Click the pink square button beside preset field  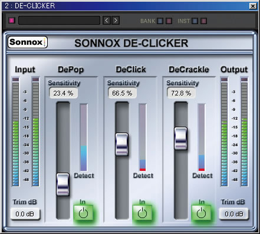coord(12,21)
